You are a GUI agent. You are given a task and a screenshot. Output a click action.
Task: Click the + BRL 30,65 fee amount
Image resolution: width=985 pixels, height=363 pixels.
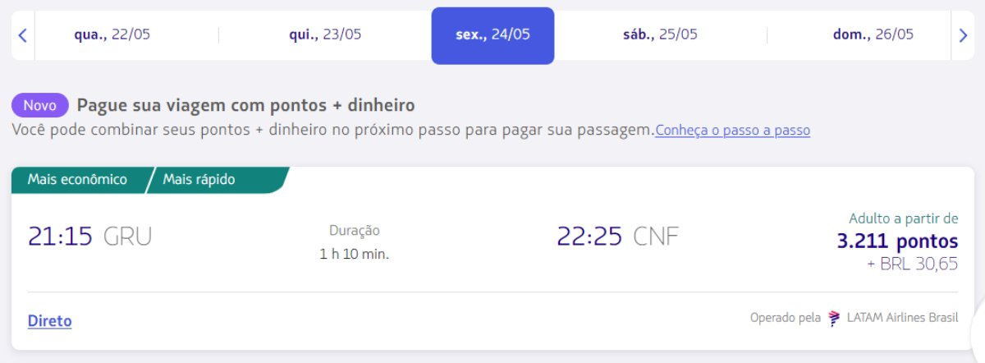(912, 264)
